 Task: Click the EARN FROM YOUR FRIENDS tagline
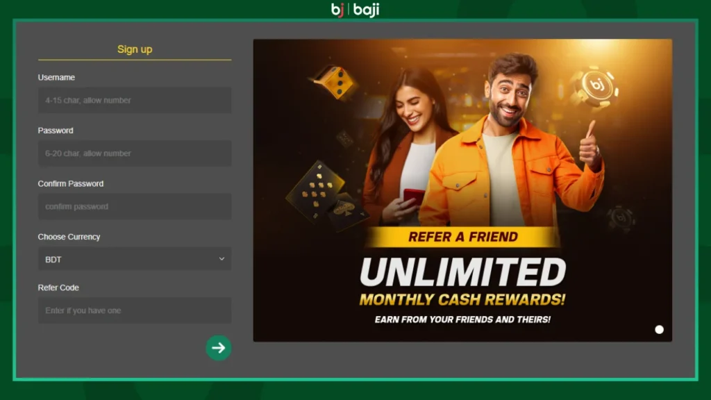point(462,319)
